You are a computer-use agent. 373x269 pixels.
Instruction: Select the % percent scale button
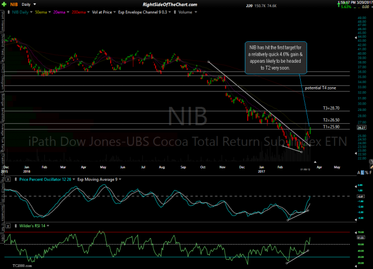coord(367,173)
